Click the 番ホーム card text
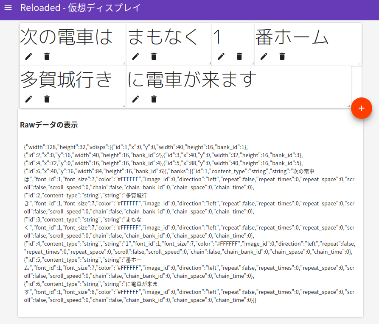The height and width of the screenshot is (324, 379). point(292,37)
